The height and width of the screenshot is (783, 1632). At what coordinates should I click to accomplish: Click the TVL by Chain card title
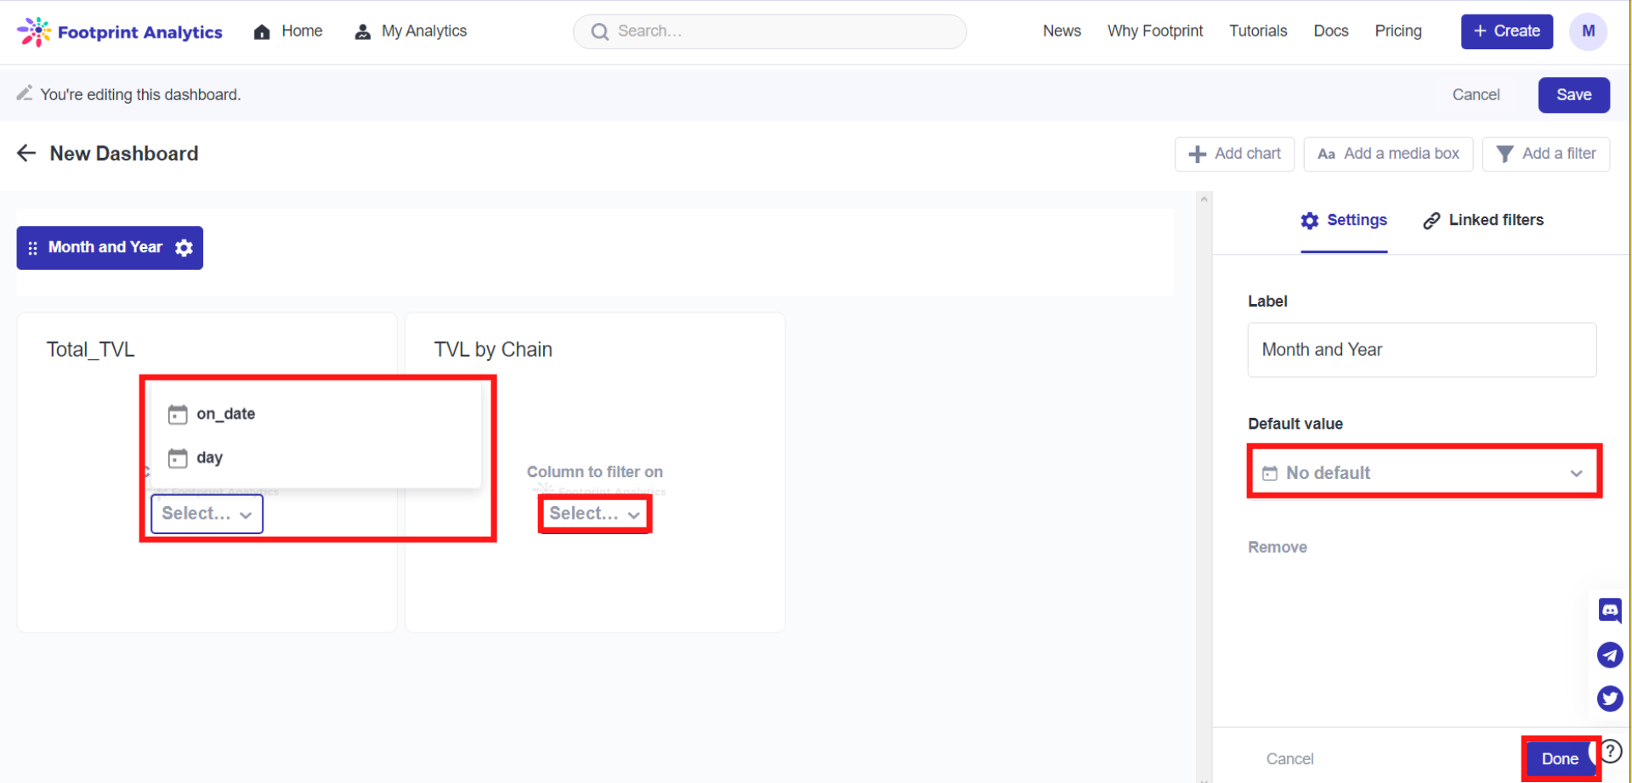point(493,350)
